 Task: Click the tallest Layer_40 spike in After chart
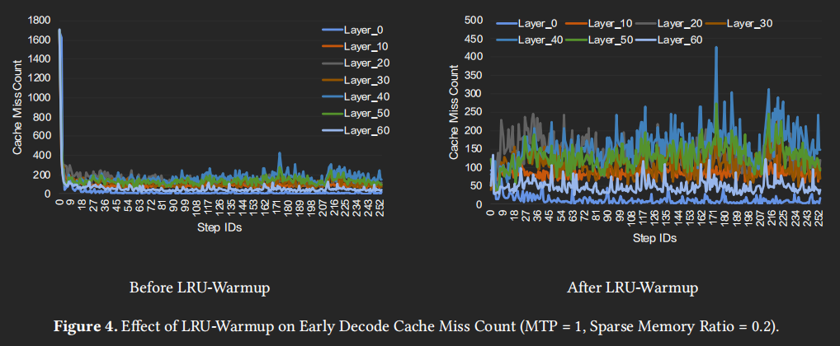[715, 49]
